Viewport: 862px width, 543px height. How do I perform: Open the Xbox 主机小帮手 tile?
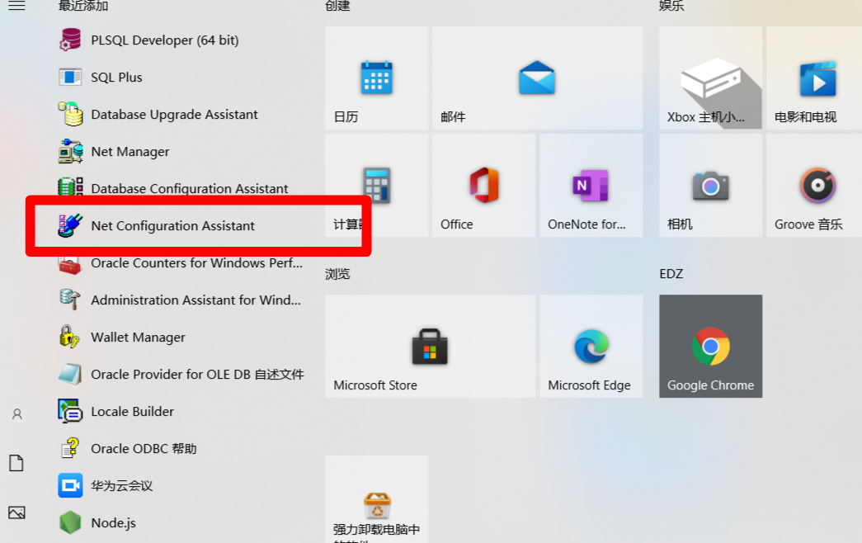tap(711, 78)
